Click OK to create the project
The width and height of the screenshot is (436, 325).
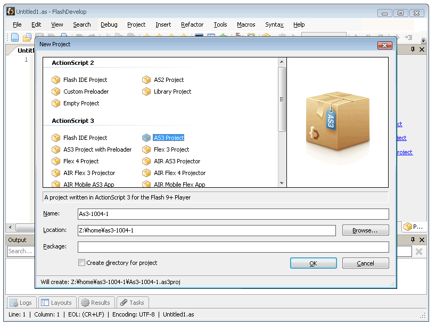pos(314,263)
